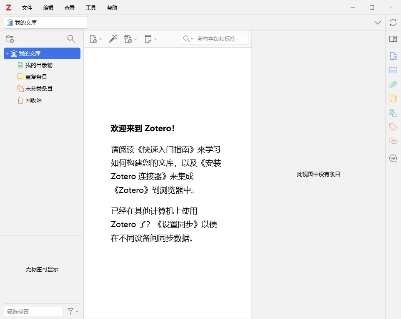Open the 快速入门指南 link
Viewport: 401px width, 319px height.
point(166,149)
